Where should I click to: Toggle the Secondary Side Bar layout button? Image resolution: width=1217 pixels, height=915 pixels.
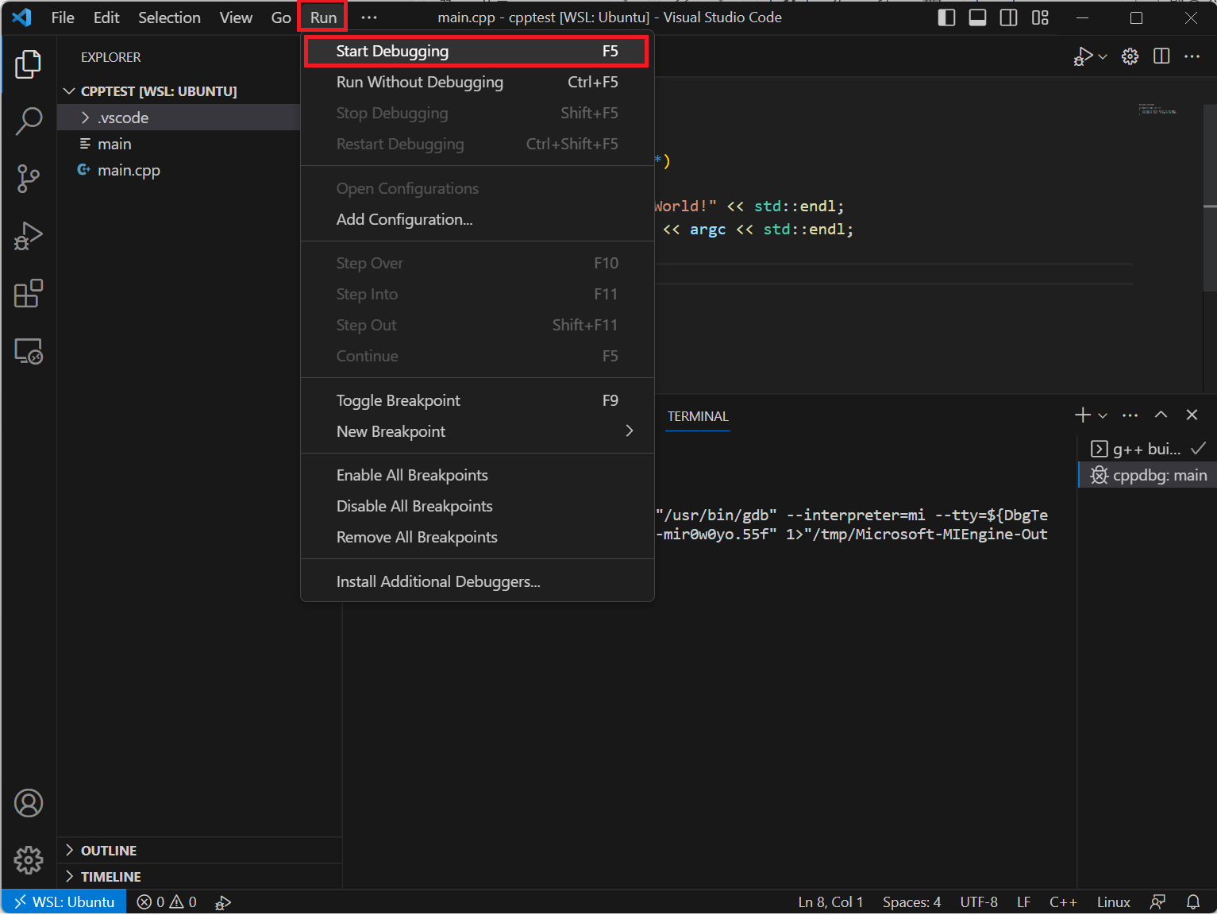(1008, 17)
